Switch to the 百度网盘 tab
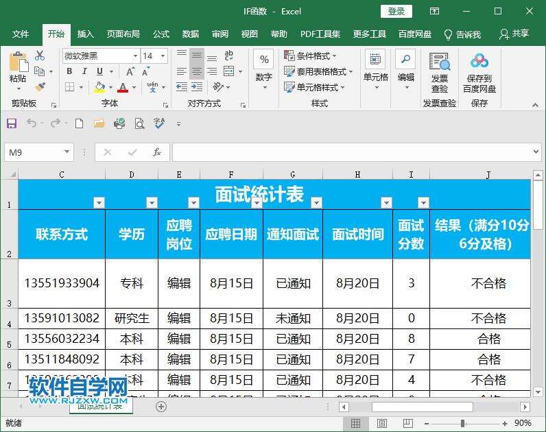Image resolution: width=546 pixels, height=432 pixels. pyautogui.click(x=415, y=34)
